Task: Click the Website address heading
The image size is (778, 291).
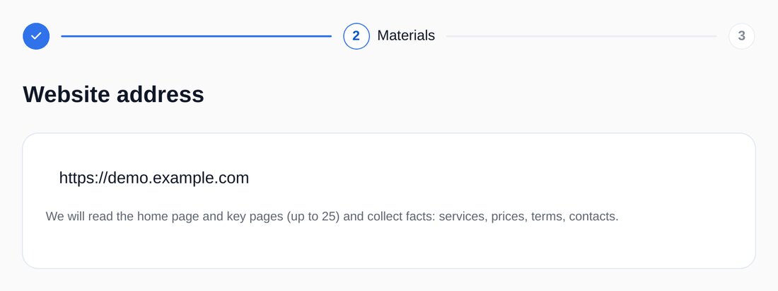Action: [x=113, y=94]
